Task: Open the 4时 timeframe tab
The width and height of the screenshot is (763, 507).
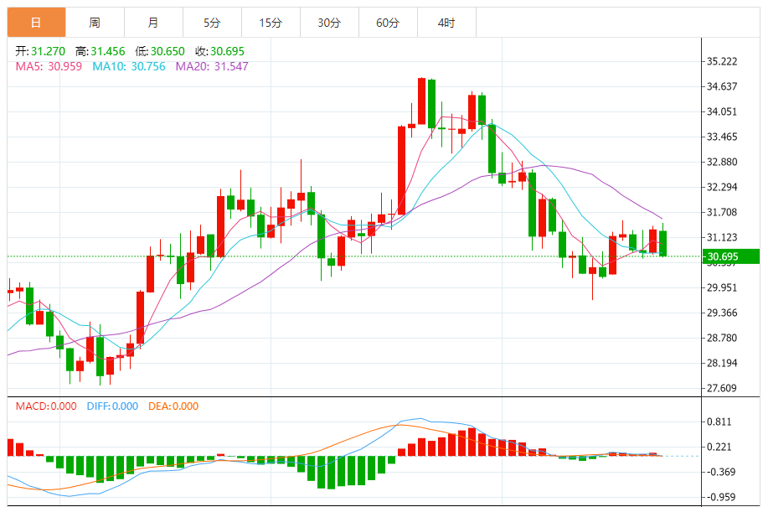Action: pyautogui.click(x=446, y=23)
